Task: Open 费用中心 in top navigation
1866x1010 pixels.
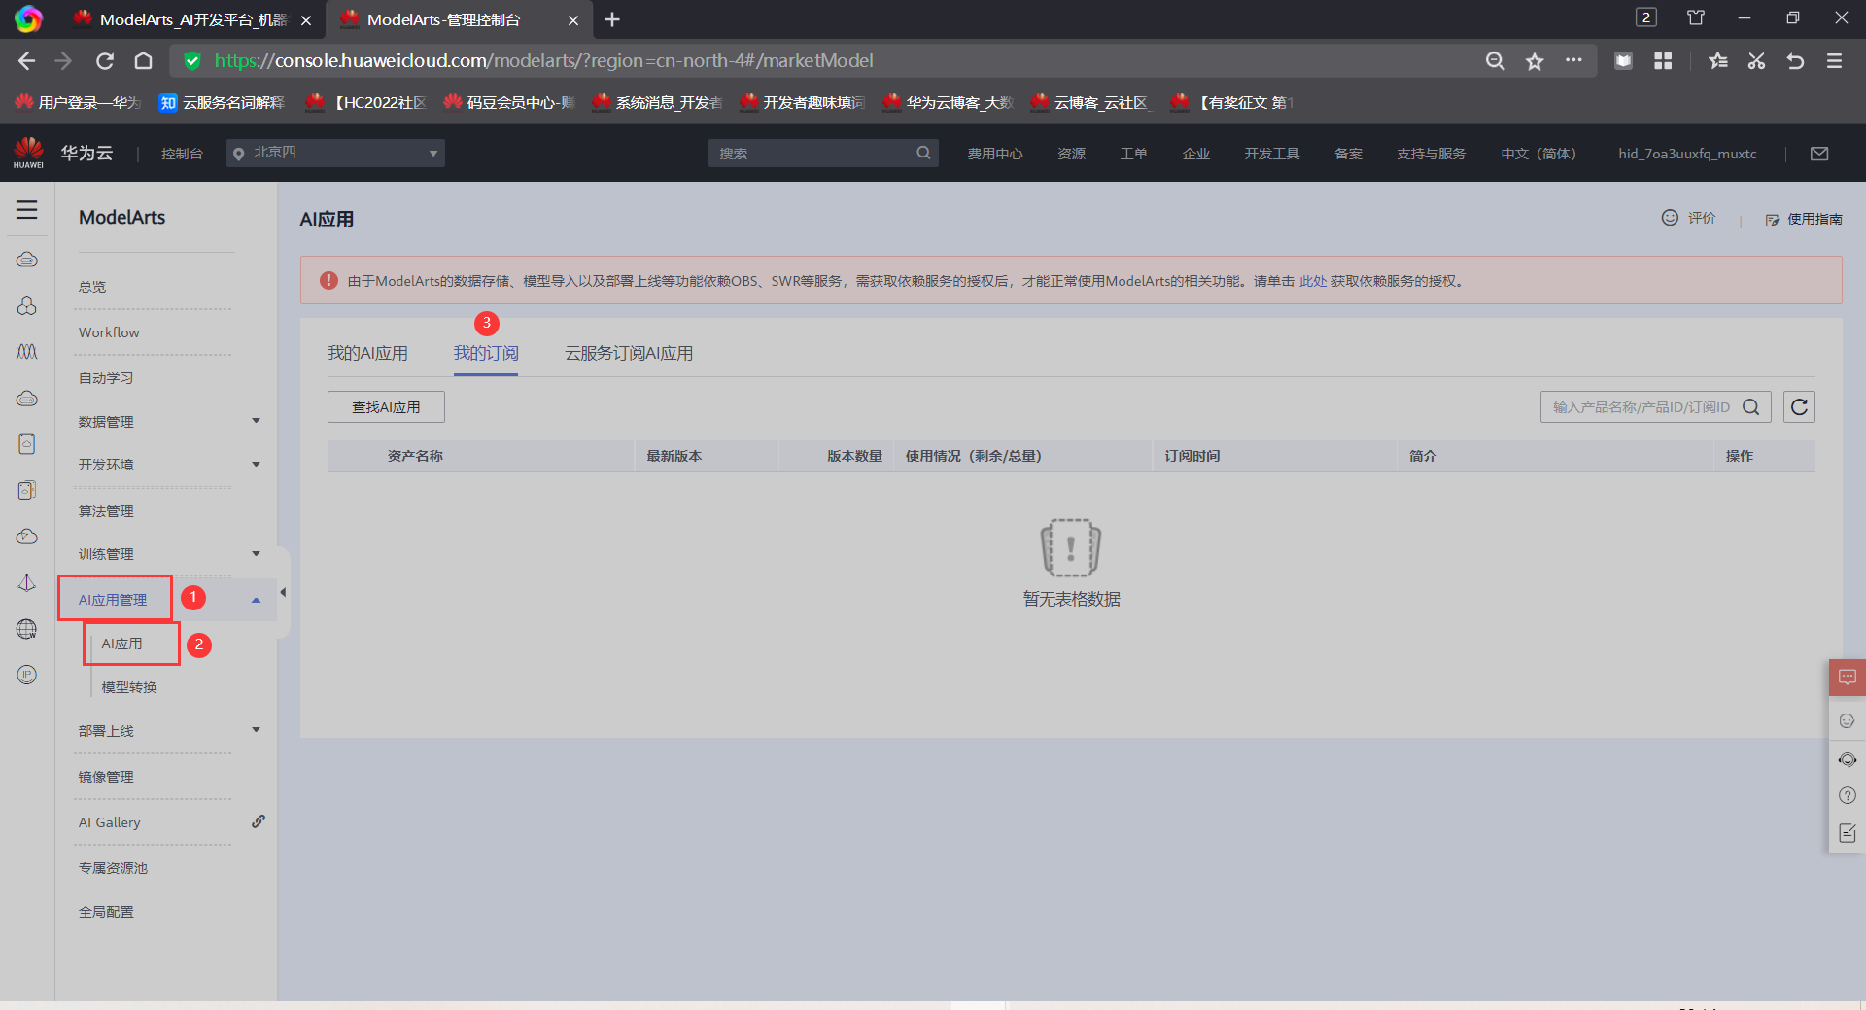Action: click(x=995, y=154)
